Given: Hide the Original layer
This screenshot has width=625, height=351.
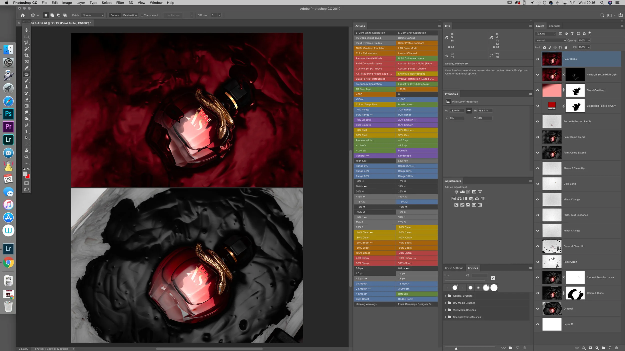Looking at the screenshot, I should tap(538, 309).
